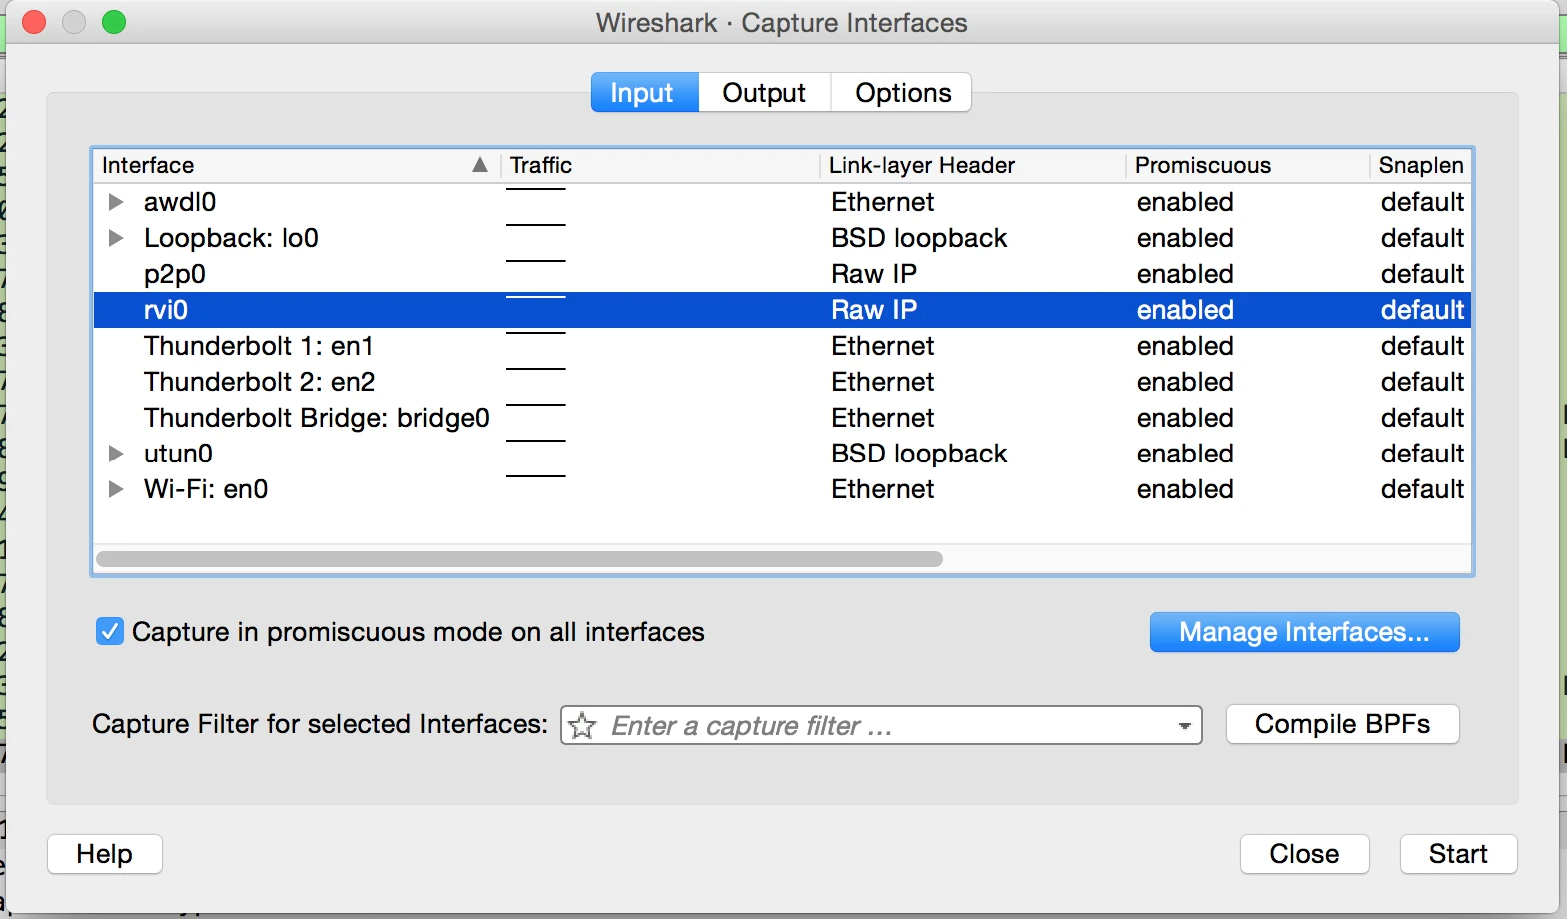1567x919 pixels.
Task: Sort by the Link-layer Header column
Action: point(973,165)
